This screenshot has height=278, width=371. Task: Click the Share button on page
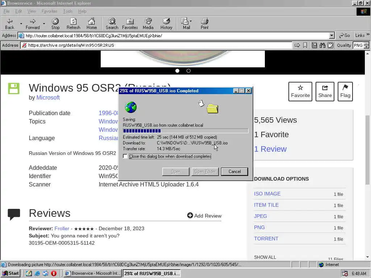pyautogui.click(x=325, y=92)
